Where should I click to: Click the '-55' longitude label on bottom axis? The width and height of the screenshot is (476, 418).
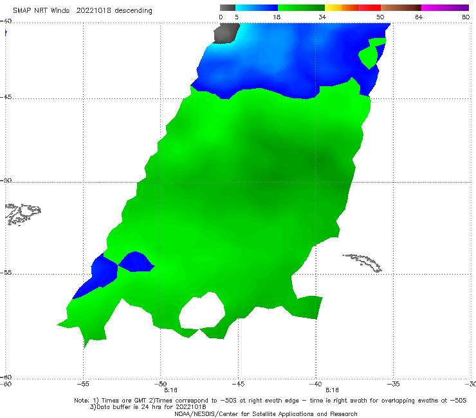(83, 384)
